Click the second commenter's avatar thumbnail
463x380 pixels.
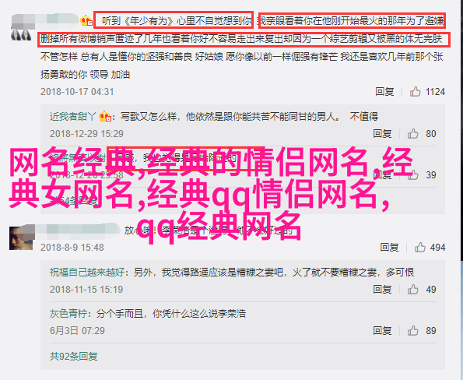[x=21, y=237]
